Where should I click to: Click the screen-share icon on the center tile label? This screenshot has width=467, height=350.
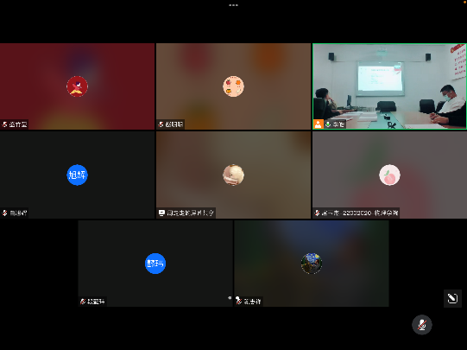coord(161,213)
